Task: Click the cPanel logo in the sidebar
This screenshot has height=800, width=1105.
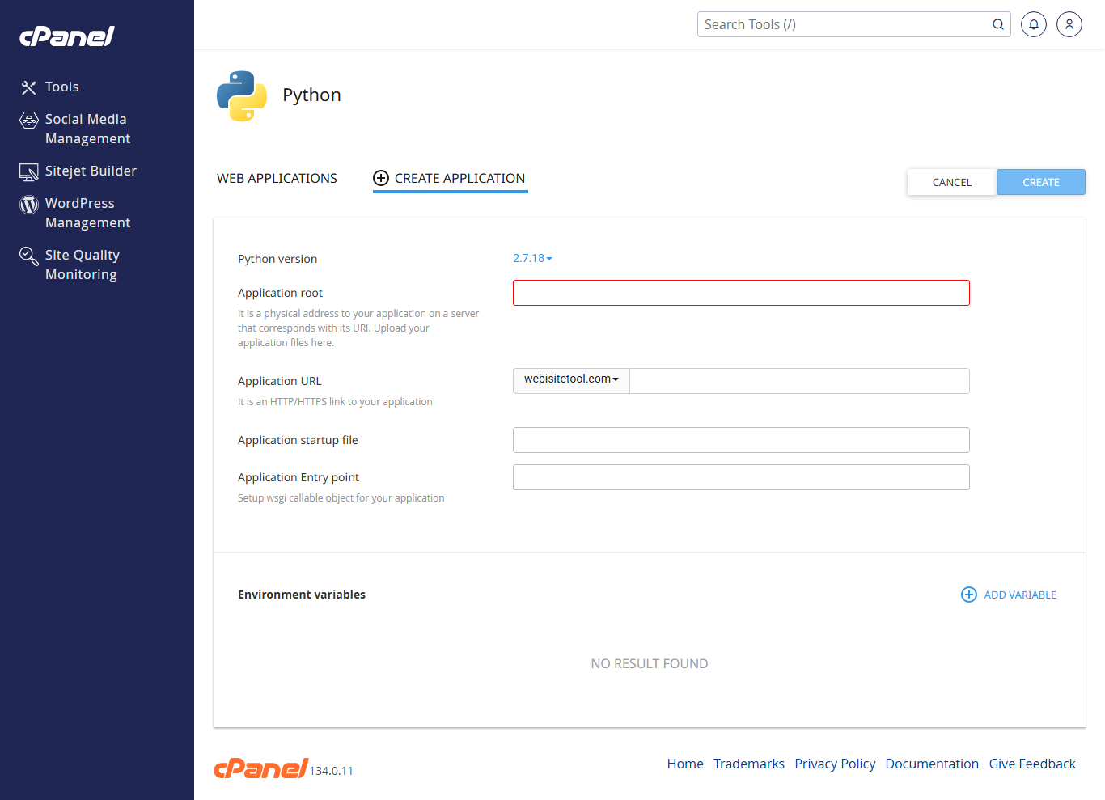Action: pos(67,36)
